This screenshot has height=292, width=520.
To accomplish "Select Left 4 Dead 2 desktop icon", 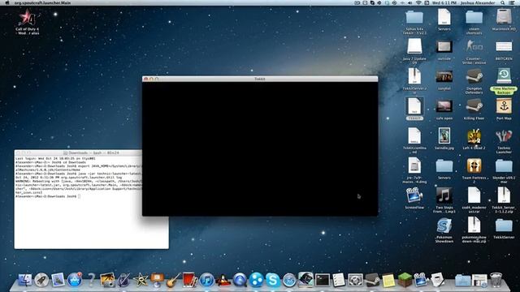I will (x=474, y=139).
